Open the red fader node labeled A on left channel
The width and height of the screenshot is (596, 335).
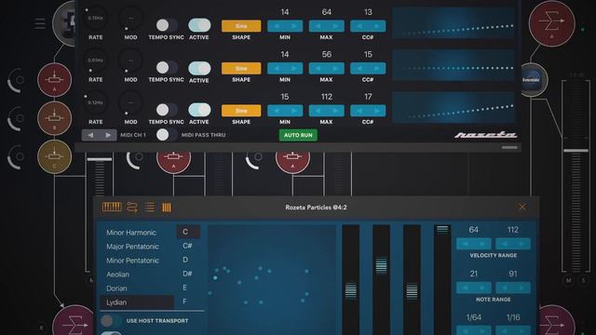click(x=54, y=80)
